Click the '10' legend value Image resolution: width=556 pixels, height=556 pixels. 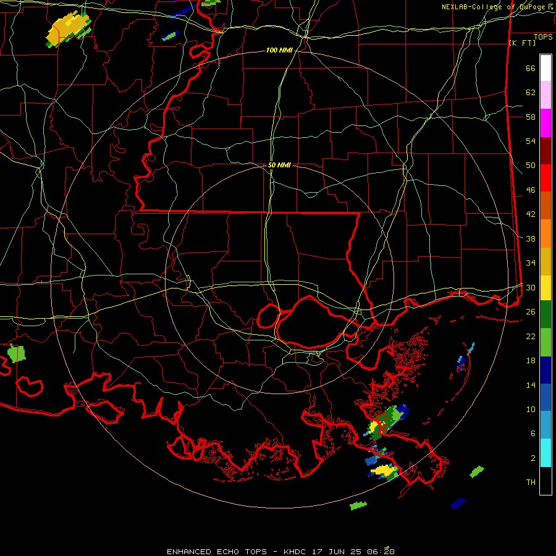coord(531,410)
